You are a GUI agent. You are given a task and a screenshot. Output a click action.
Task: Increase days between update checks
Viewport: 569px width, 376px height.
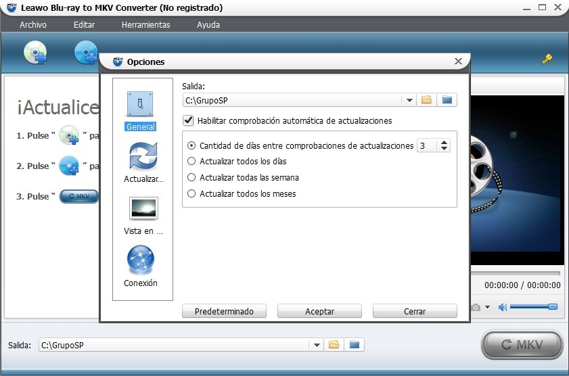coord(444,143)
